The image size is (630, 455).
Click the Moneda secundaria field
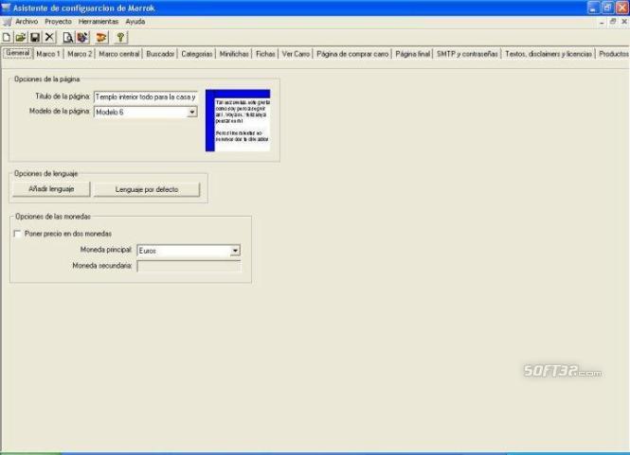tap(189, 266)
